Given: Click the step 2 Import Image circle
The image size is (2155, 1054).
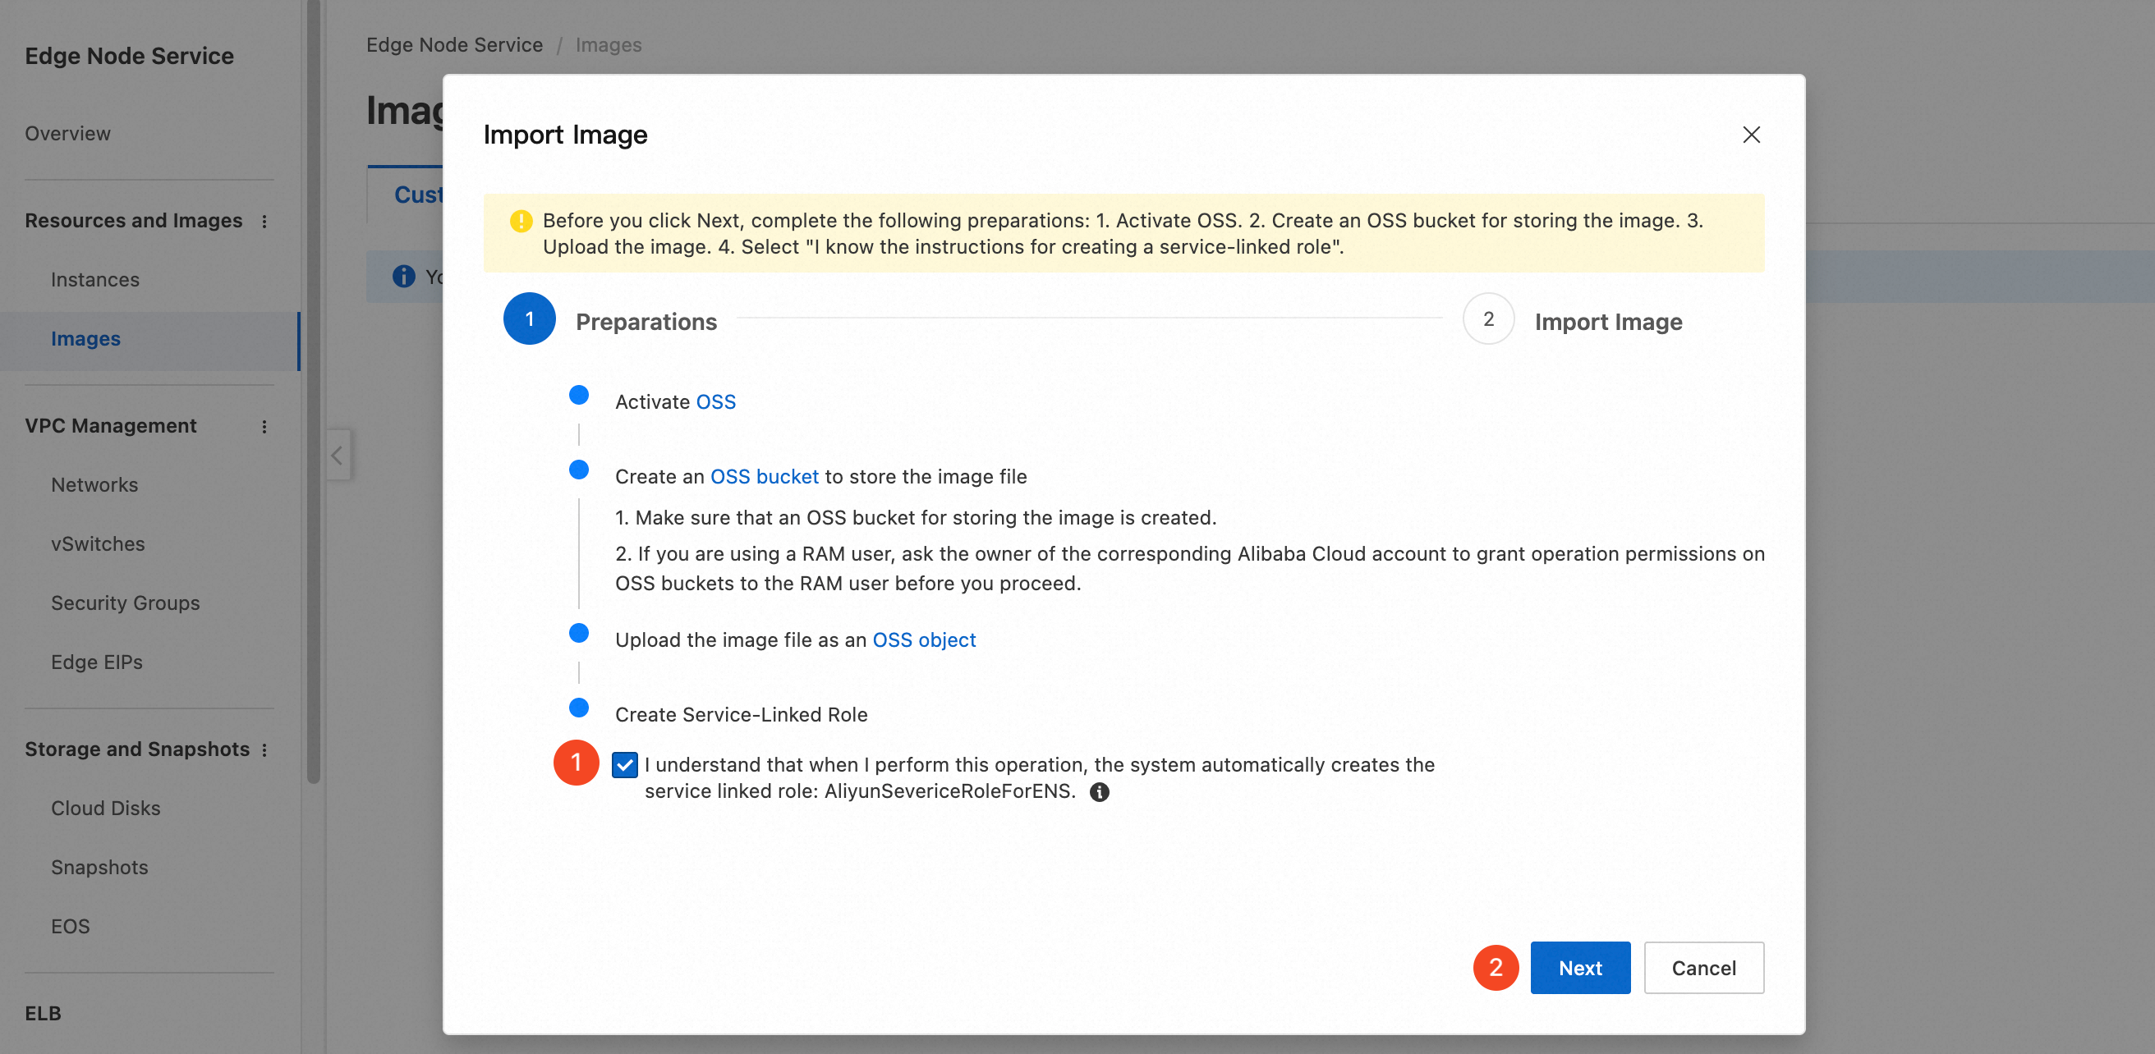Looking at the screenshot, I should (1487, 318).
